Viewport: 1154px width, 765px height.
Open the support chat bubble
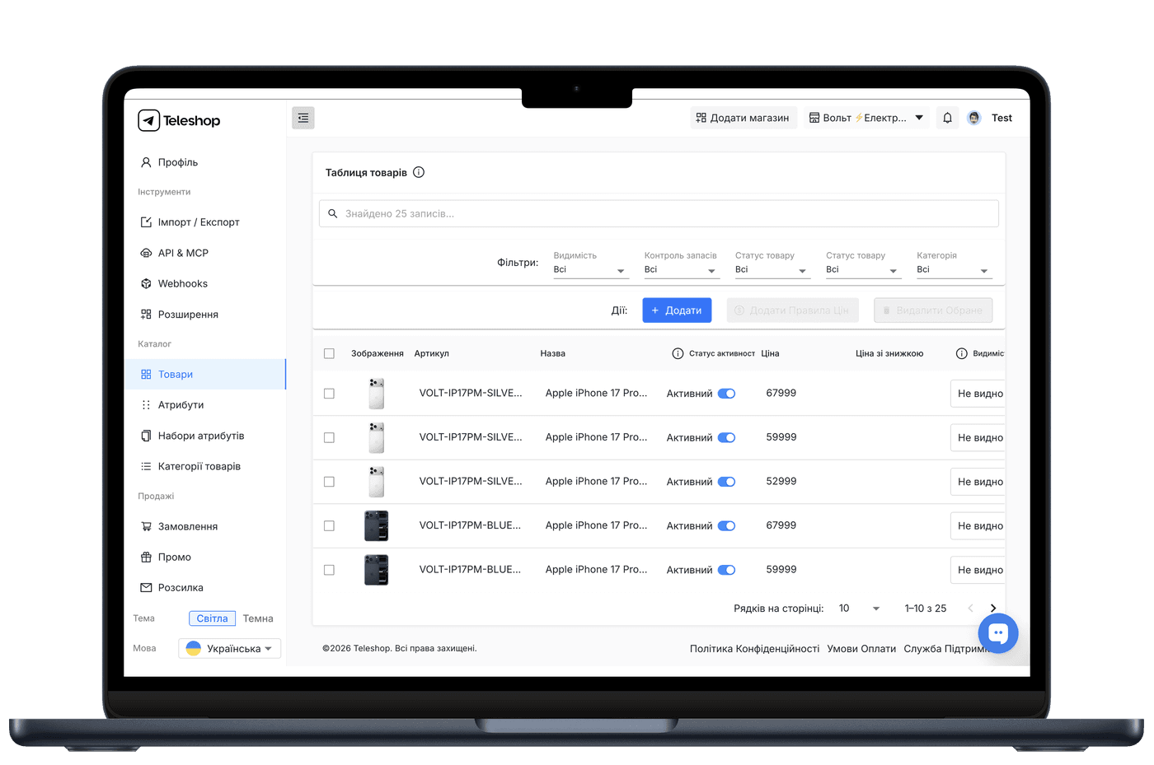click(998, 633)
